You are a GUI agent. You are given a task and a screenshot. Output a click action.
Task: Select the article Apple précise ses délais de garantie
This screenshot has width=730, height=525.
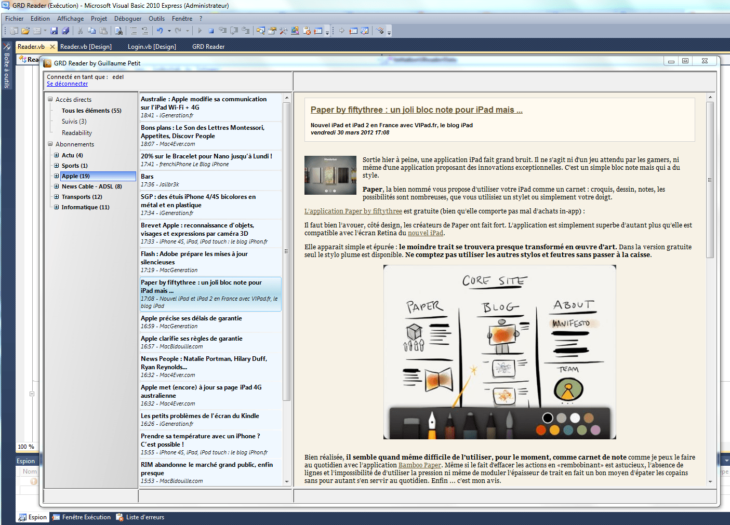tap(210, 322)
